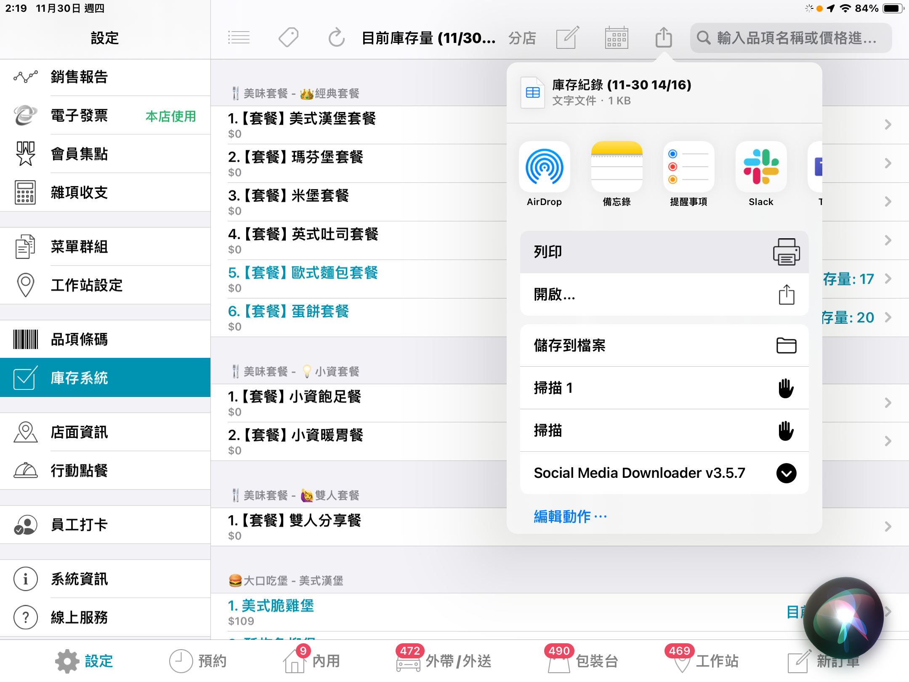Tap 編輯動作 edit actions link
Viewport: 909px width, 682px height.
pyautogui.click(x=570, y=516)
